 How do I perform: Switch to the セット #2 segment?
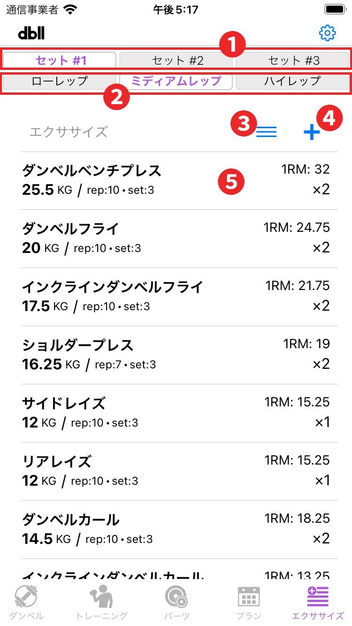click(x=176, y=60)
